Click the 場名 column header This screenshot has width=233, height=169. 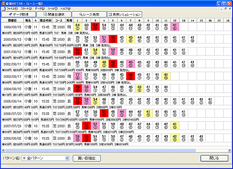tap(28, 21)
